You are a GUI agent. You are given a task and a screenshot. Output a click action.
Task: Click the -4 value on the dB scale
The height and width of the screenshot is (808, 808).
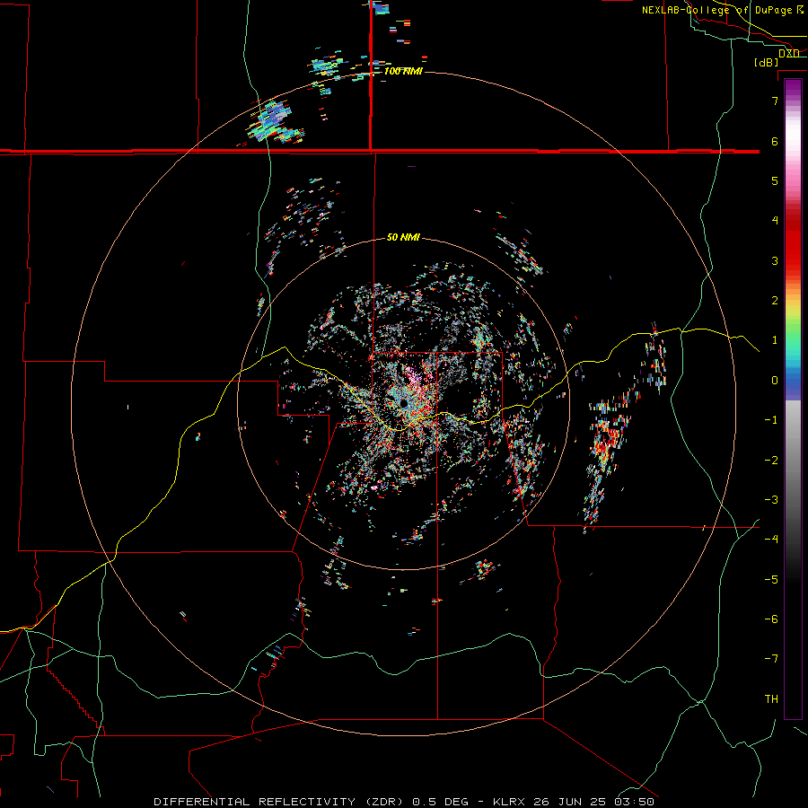point(771,539)
